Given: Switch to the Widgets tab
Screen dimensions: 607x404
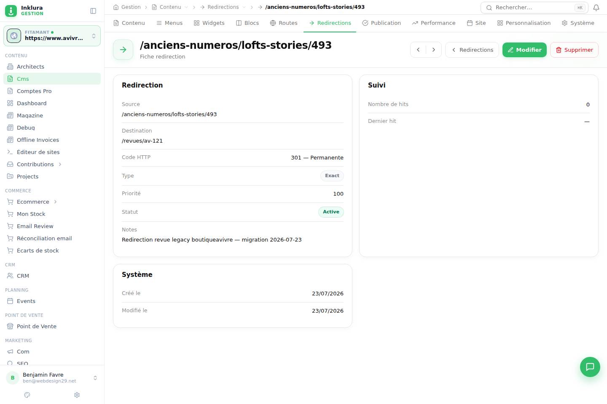Looking at the screenshot, I should [x=209, y=23].
